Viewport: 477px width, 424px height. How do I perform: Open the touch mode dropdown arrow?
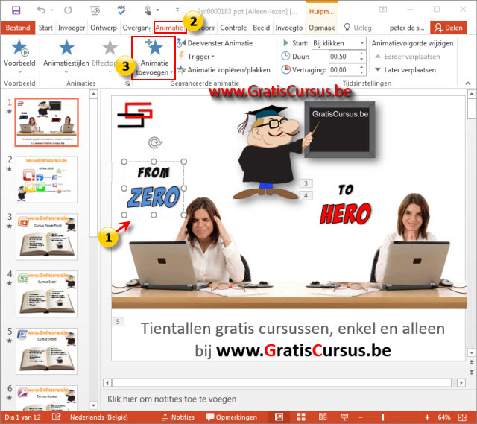(158, 10)
